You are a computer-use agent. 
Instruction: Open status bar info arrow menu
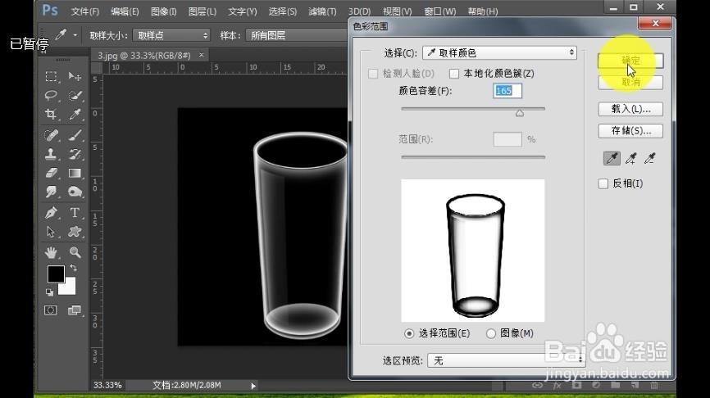pyautogui.click(x=253, y=386)
